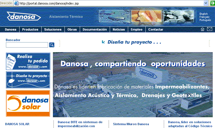Click the envelope mail icon

pos(210,29)
